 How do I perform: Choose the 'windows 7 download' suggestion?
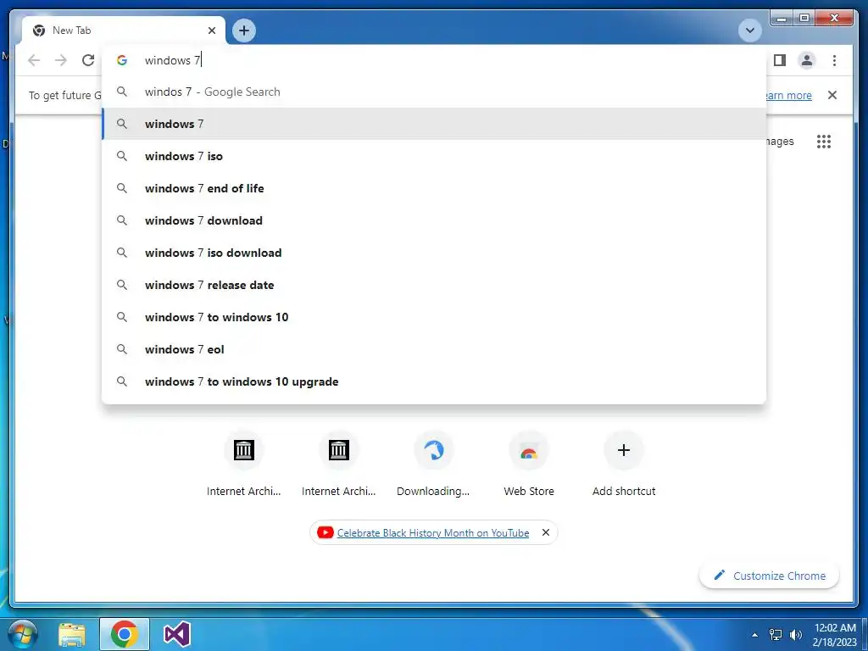point(434,220)
